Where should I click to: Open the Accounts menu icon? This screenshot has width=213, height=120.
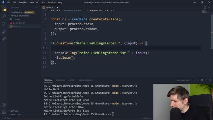click(x=4, y=104)
